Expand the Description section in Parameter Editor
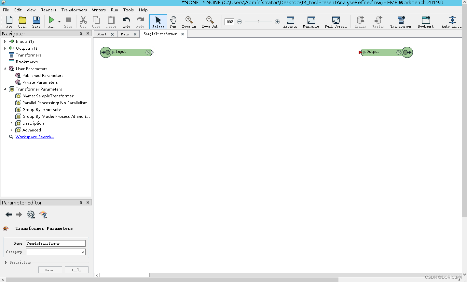 pyautogui.click(x=6, y=262)
